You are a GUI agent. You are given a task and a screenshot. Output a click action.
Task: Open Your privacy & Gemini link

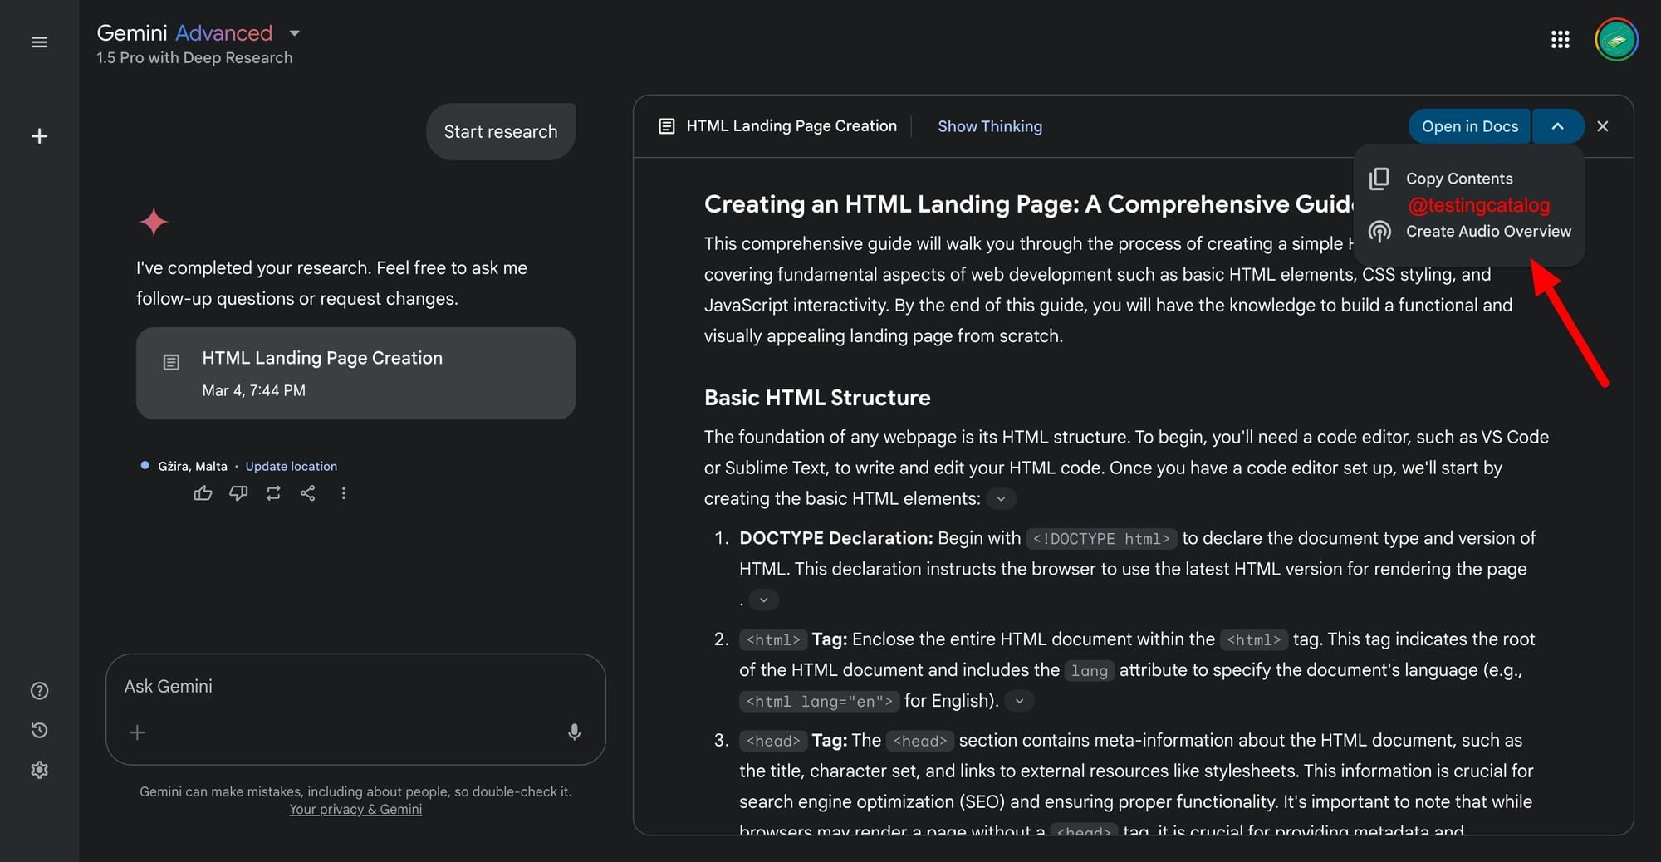coord(355,810)
